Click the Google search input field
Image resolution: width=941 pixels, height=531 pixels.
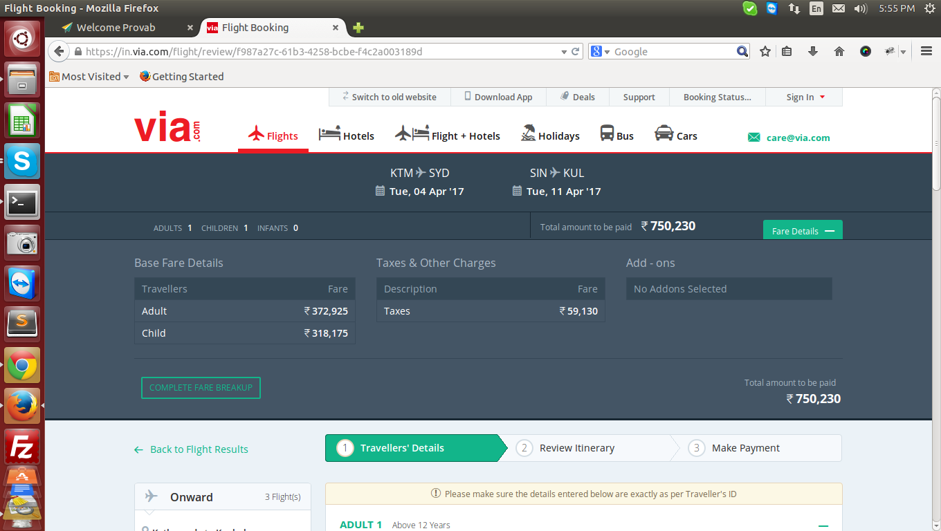click(671, 52)
